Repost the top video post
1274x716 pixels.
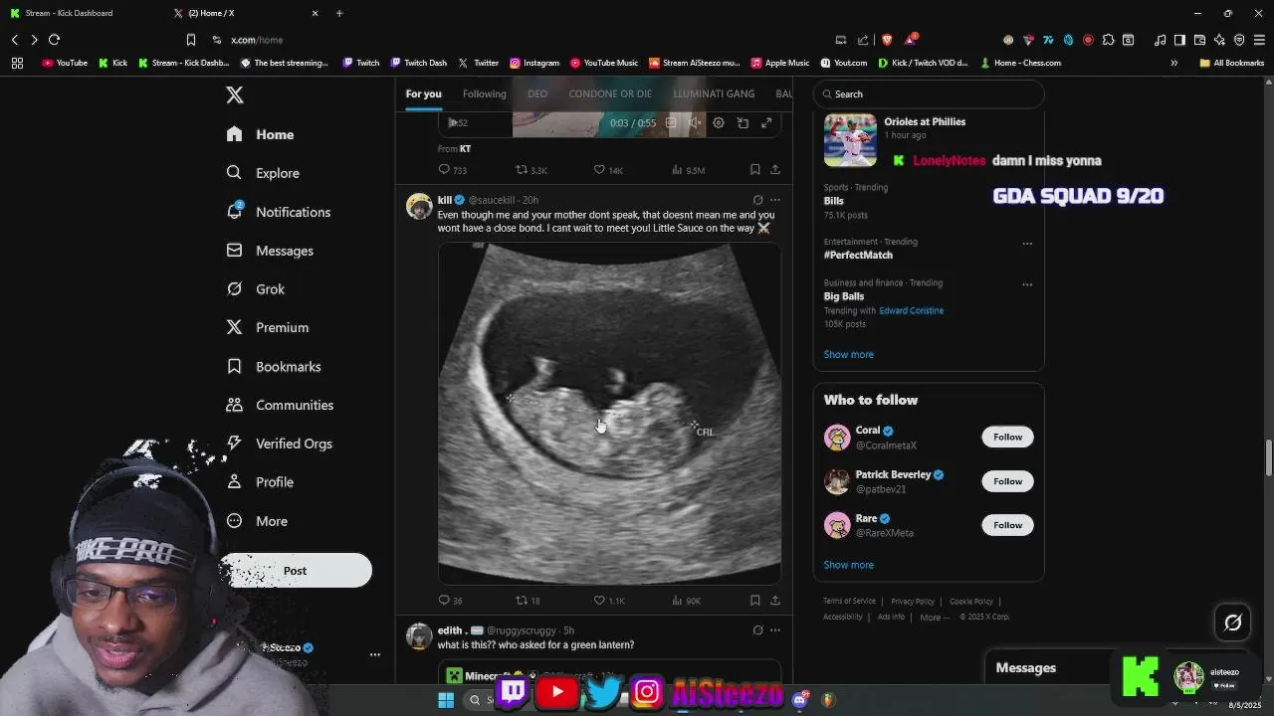(x=531, y=170)
